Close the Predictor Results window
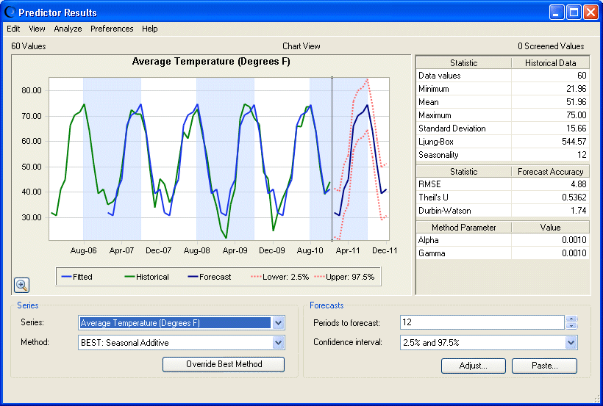 point(590,12)
